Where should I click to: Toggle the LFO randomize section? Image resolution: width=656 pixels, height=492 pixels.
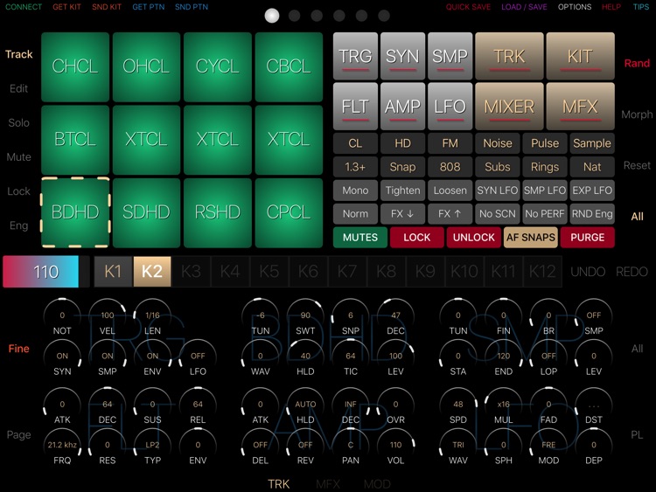(x=450, y=106)
